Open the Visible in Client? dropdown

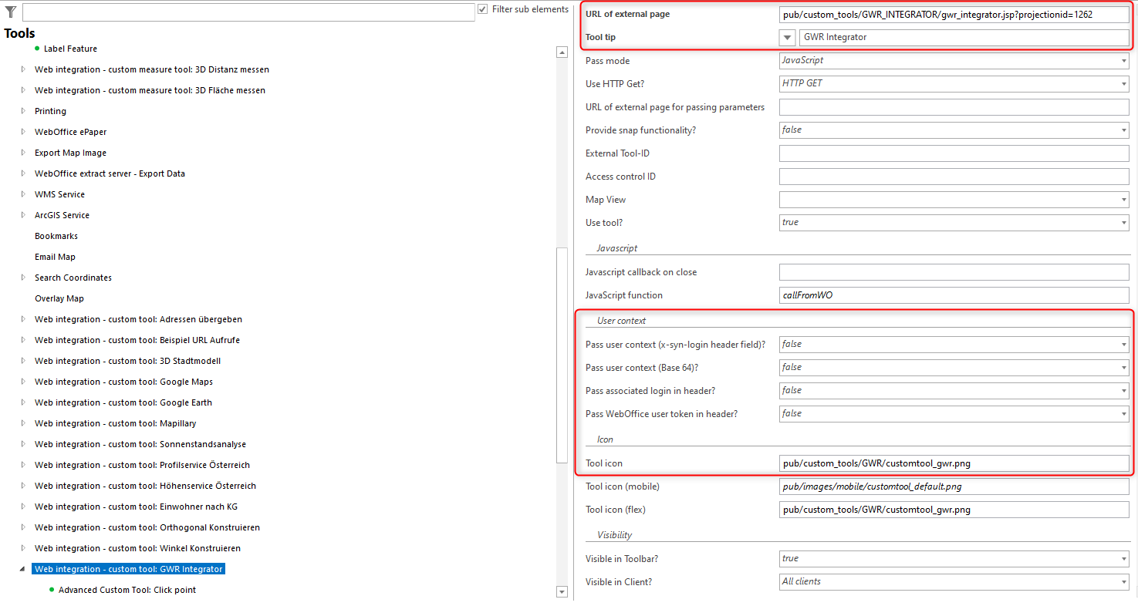tap(1123, 581)
